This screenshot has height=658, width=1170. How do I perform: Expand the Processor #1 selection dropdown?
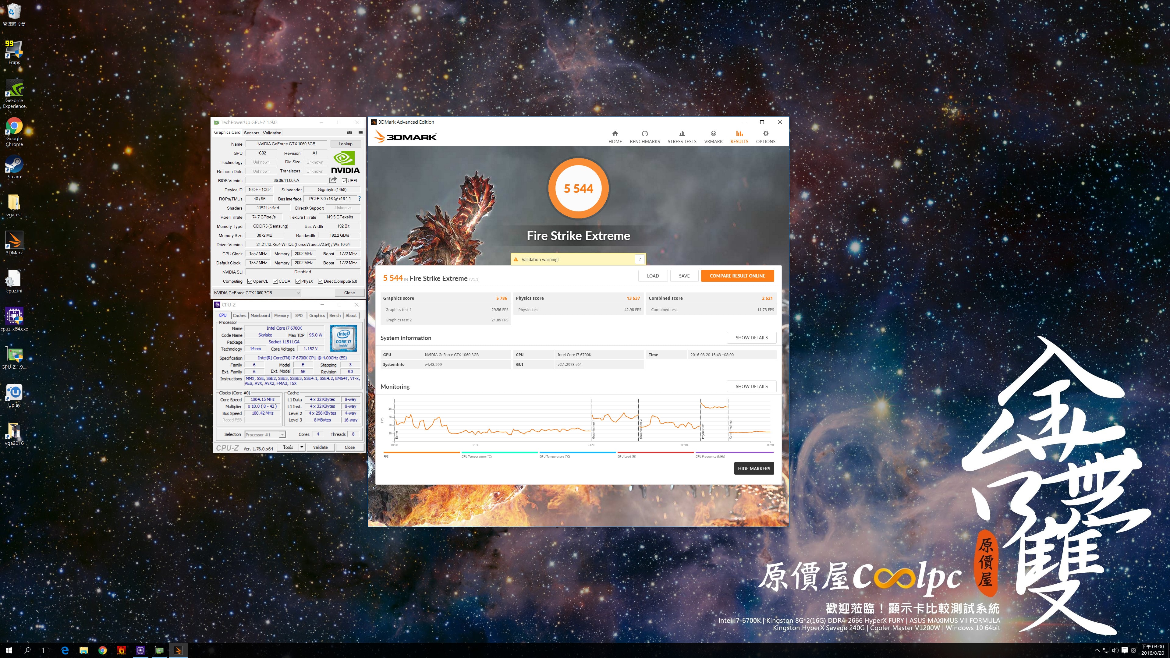point(282,435)
